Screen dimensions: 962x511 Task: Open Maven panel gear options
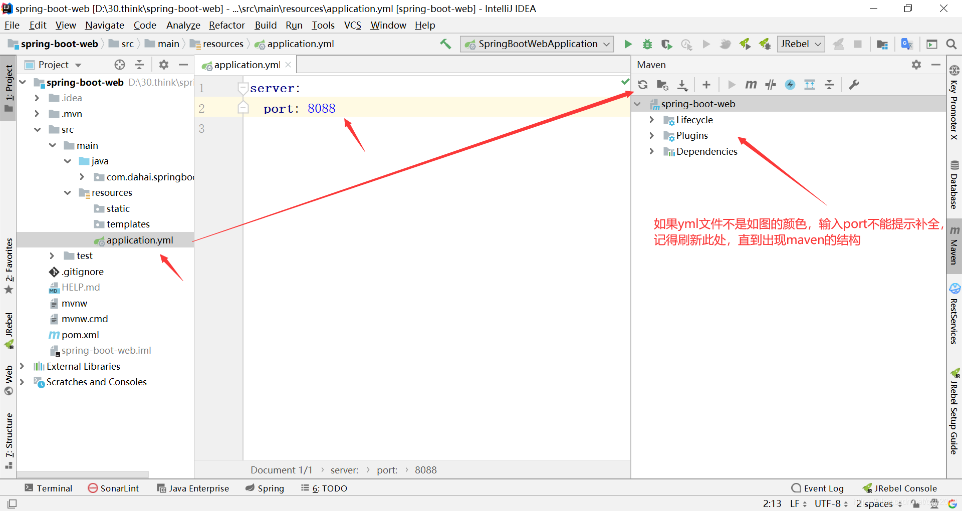point(916,65)
